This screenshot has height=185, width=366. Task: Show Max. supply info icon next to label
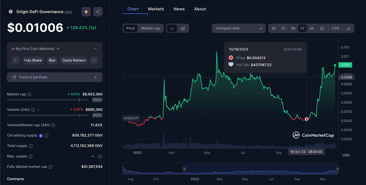pos(31,156)
